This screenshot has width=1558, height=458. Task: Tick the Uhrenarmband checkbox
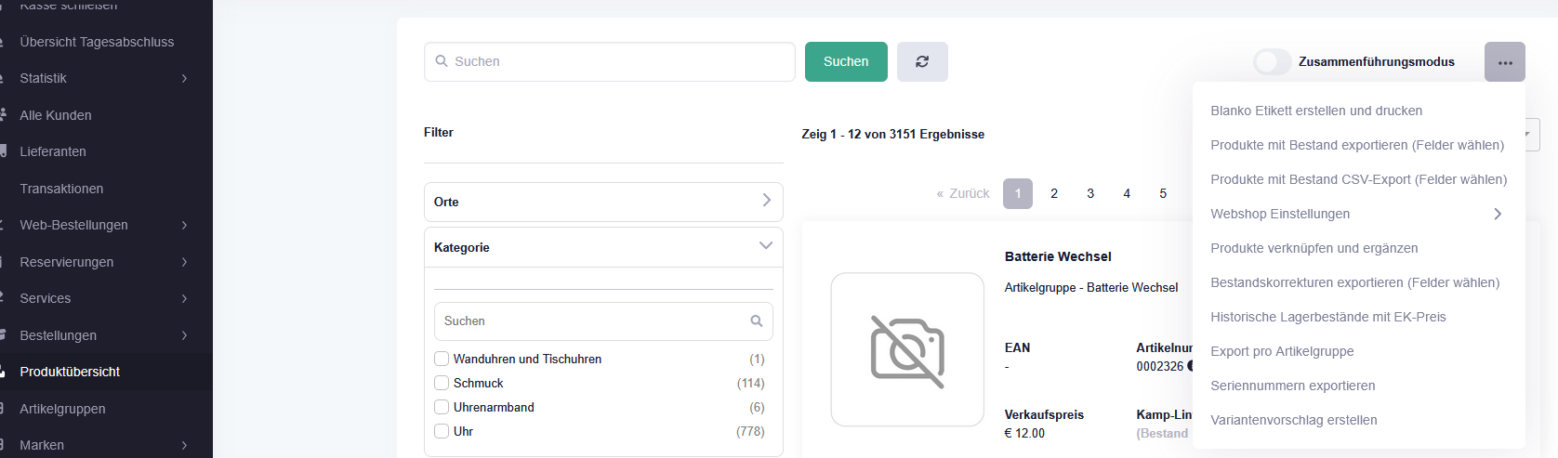tap(442, 407)
